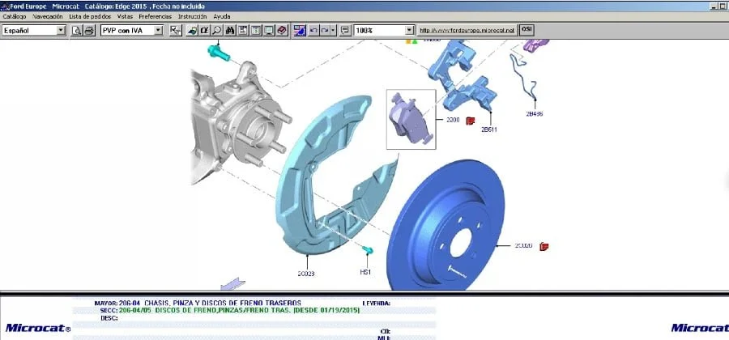
Task: Select part callout 2200
Action: 453,120
